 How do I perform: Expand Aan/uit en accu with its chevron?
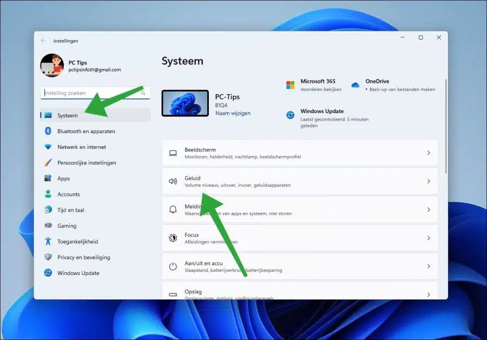point(429,266)
